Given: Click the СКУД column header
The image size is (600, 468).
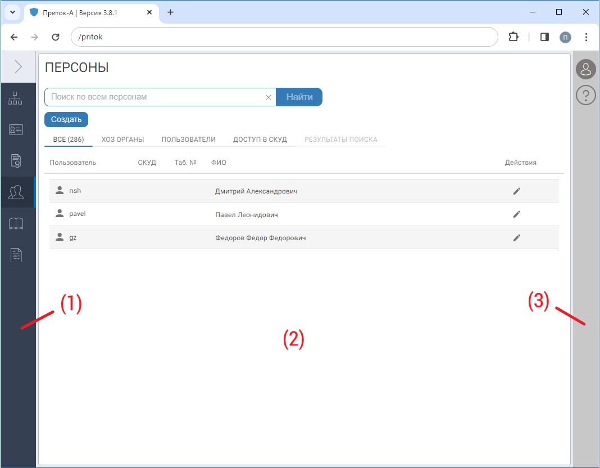Looking at the screenshot, I should [x=147, y=163].
